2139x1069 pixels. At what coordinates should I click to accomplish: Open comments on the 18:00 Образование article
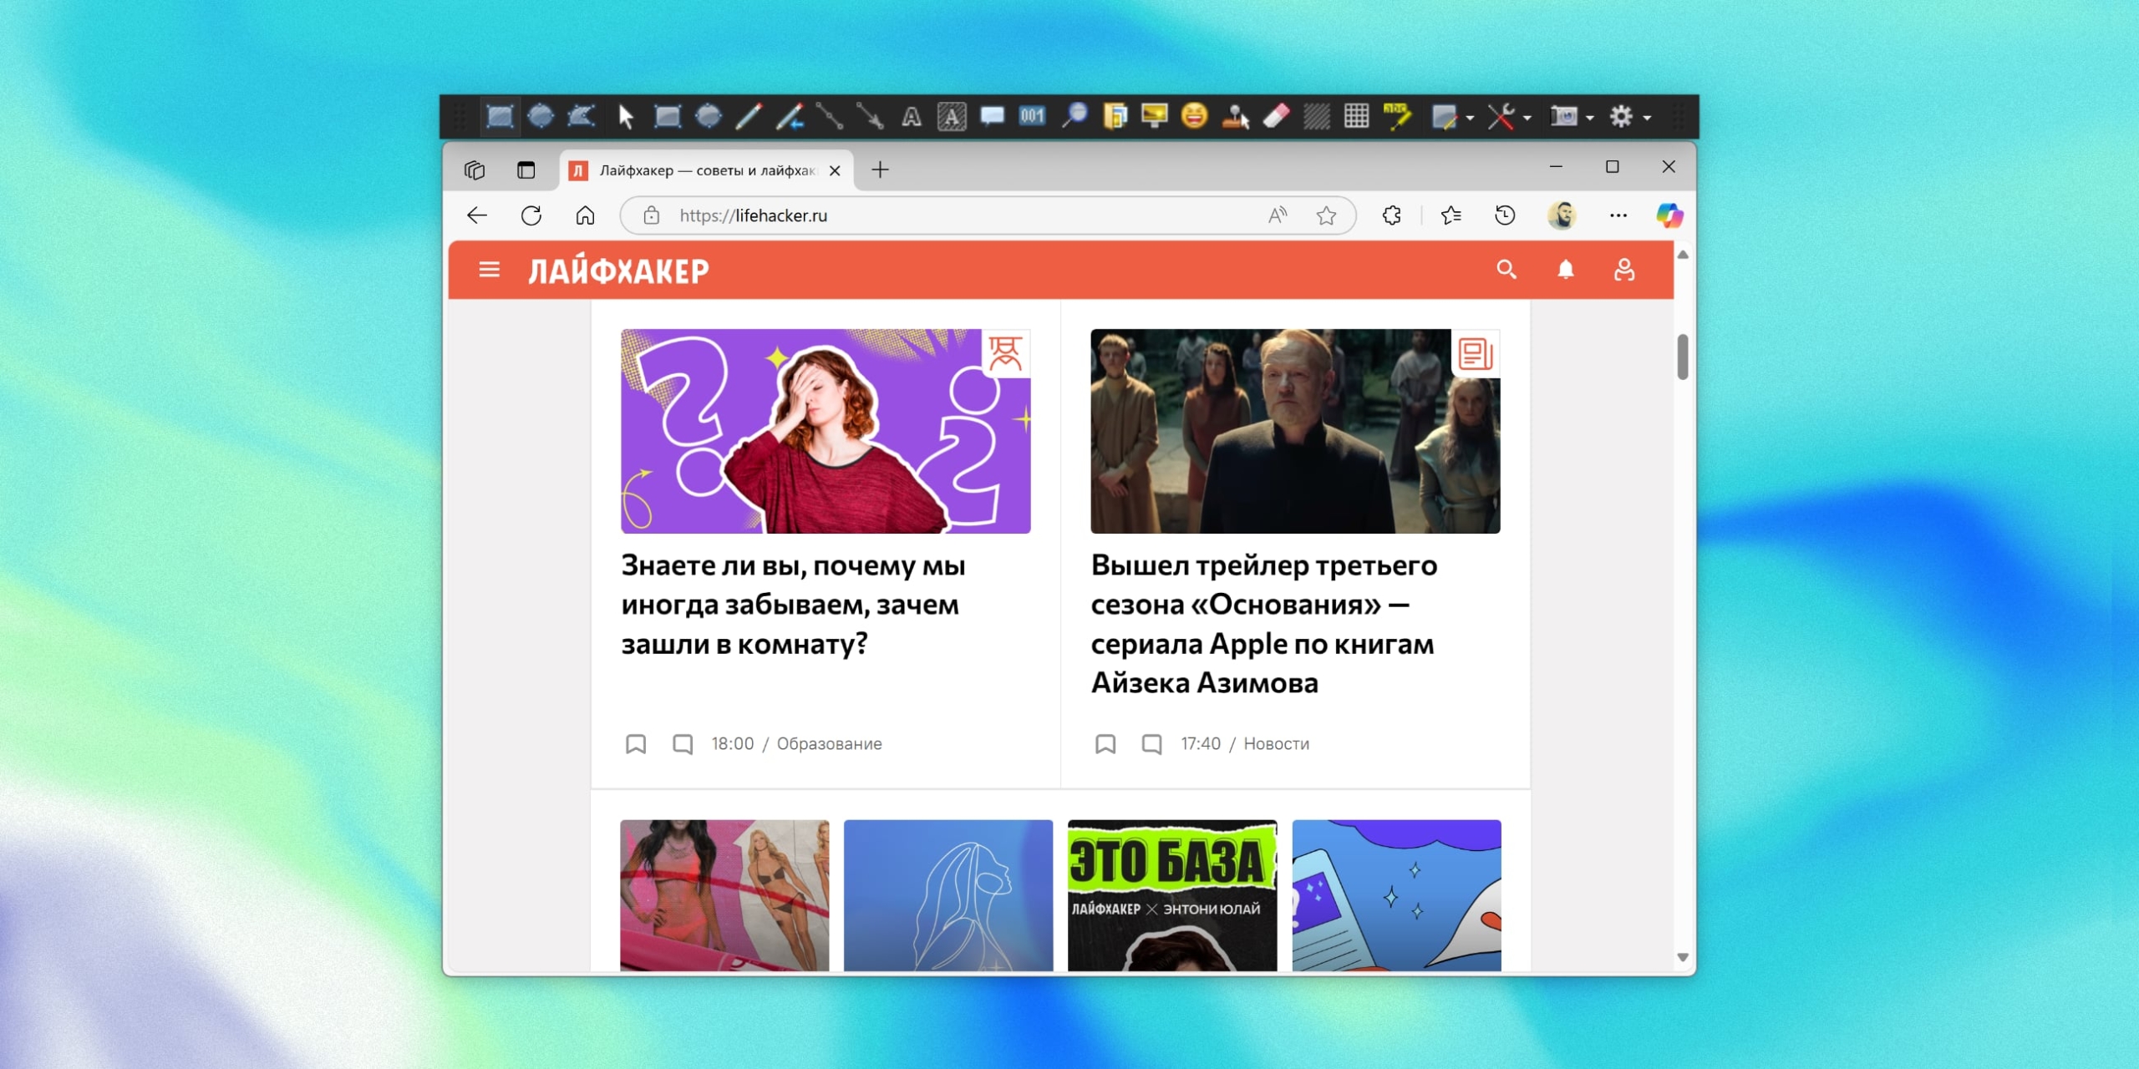coord(683,744)
